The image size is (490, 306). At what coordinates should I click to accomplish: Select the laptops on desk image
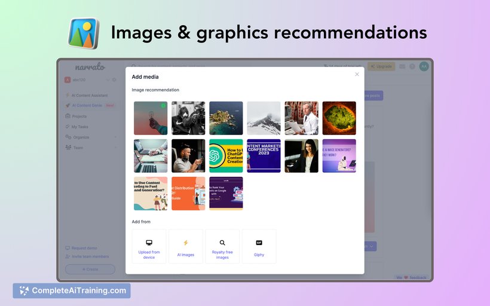point(151,156)
